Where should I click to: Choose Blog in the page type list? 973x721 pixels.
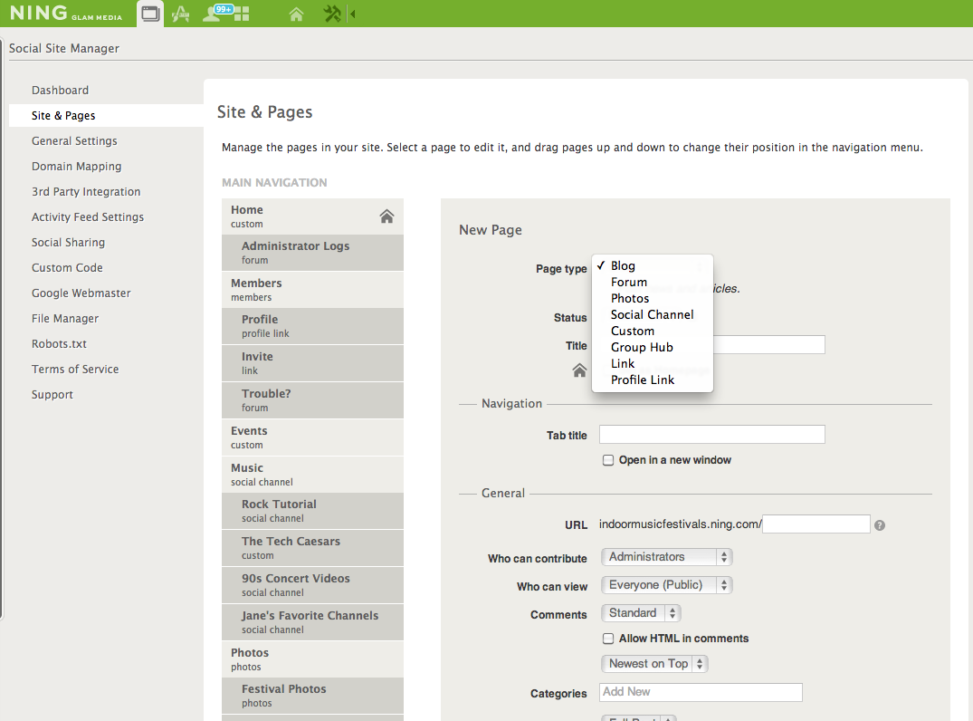653,265
